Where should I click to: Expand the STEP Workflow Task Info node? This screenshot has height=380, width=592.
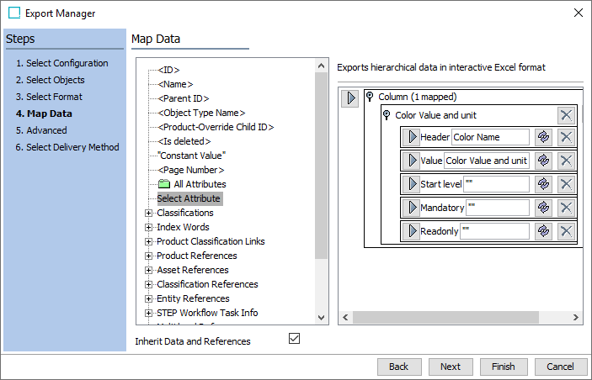149,314
